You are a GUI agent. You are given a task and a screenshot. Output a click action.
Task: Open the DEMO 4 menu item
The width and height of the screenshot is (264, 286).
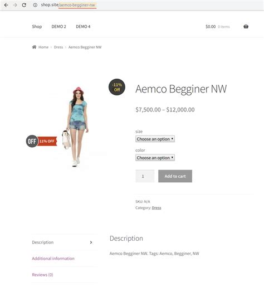(x=83, y=27)
